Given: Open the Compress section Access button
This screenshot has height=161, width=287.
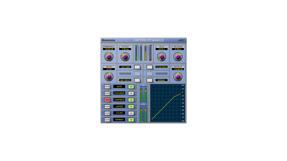Looking at the screenshot, I should tap(107, 100).
